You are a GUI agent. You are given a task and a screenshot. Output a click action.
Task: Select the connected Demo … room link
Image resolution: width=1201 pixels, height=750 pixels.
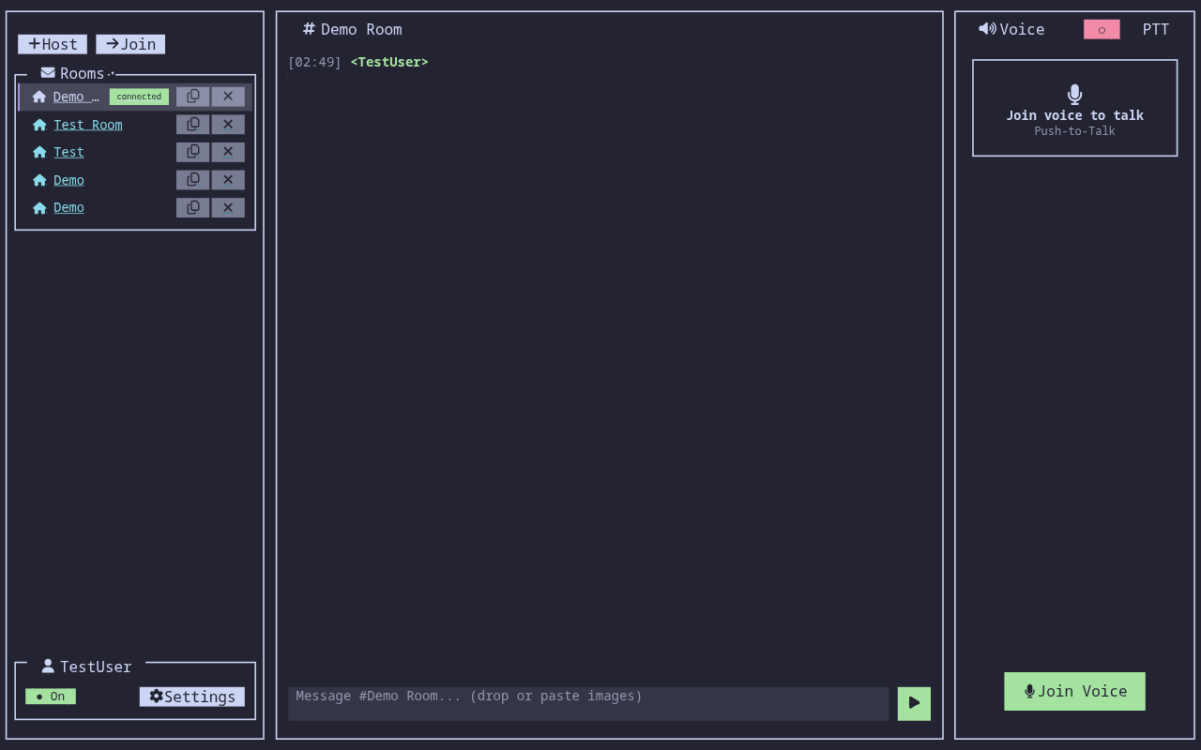coord(76,97)
